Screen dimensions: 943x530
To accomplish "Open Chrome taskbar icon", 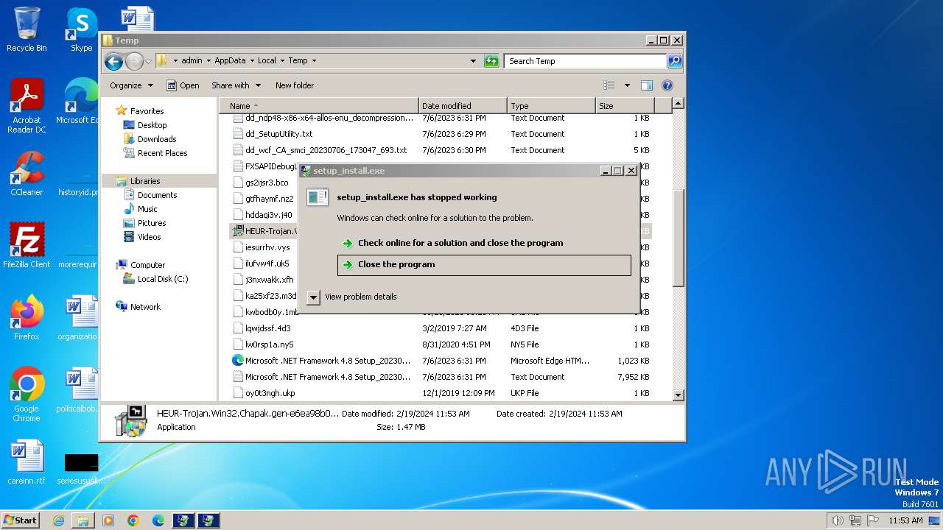I will [x=133, y=520].
